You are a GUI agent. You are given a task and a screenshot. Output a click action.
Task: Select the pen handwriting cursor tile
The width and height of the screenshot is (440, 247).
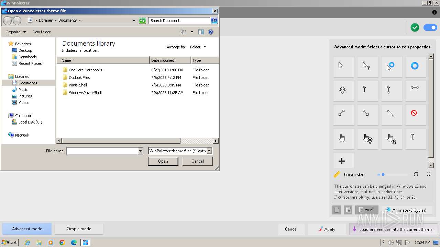(x=392, y=115)
